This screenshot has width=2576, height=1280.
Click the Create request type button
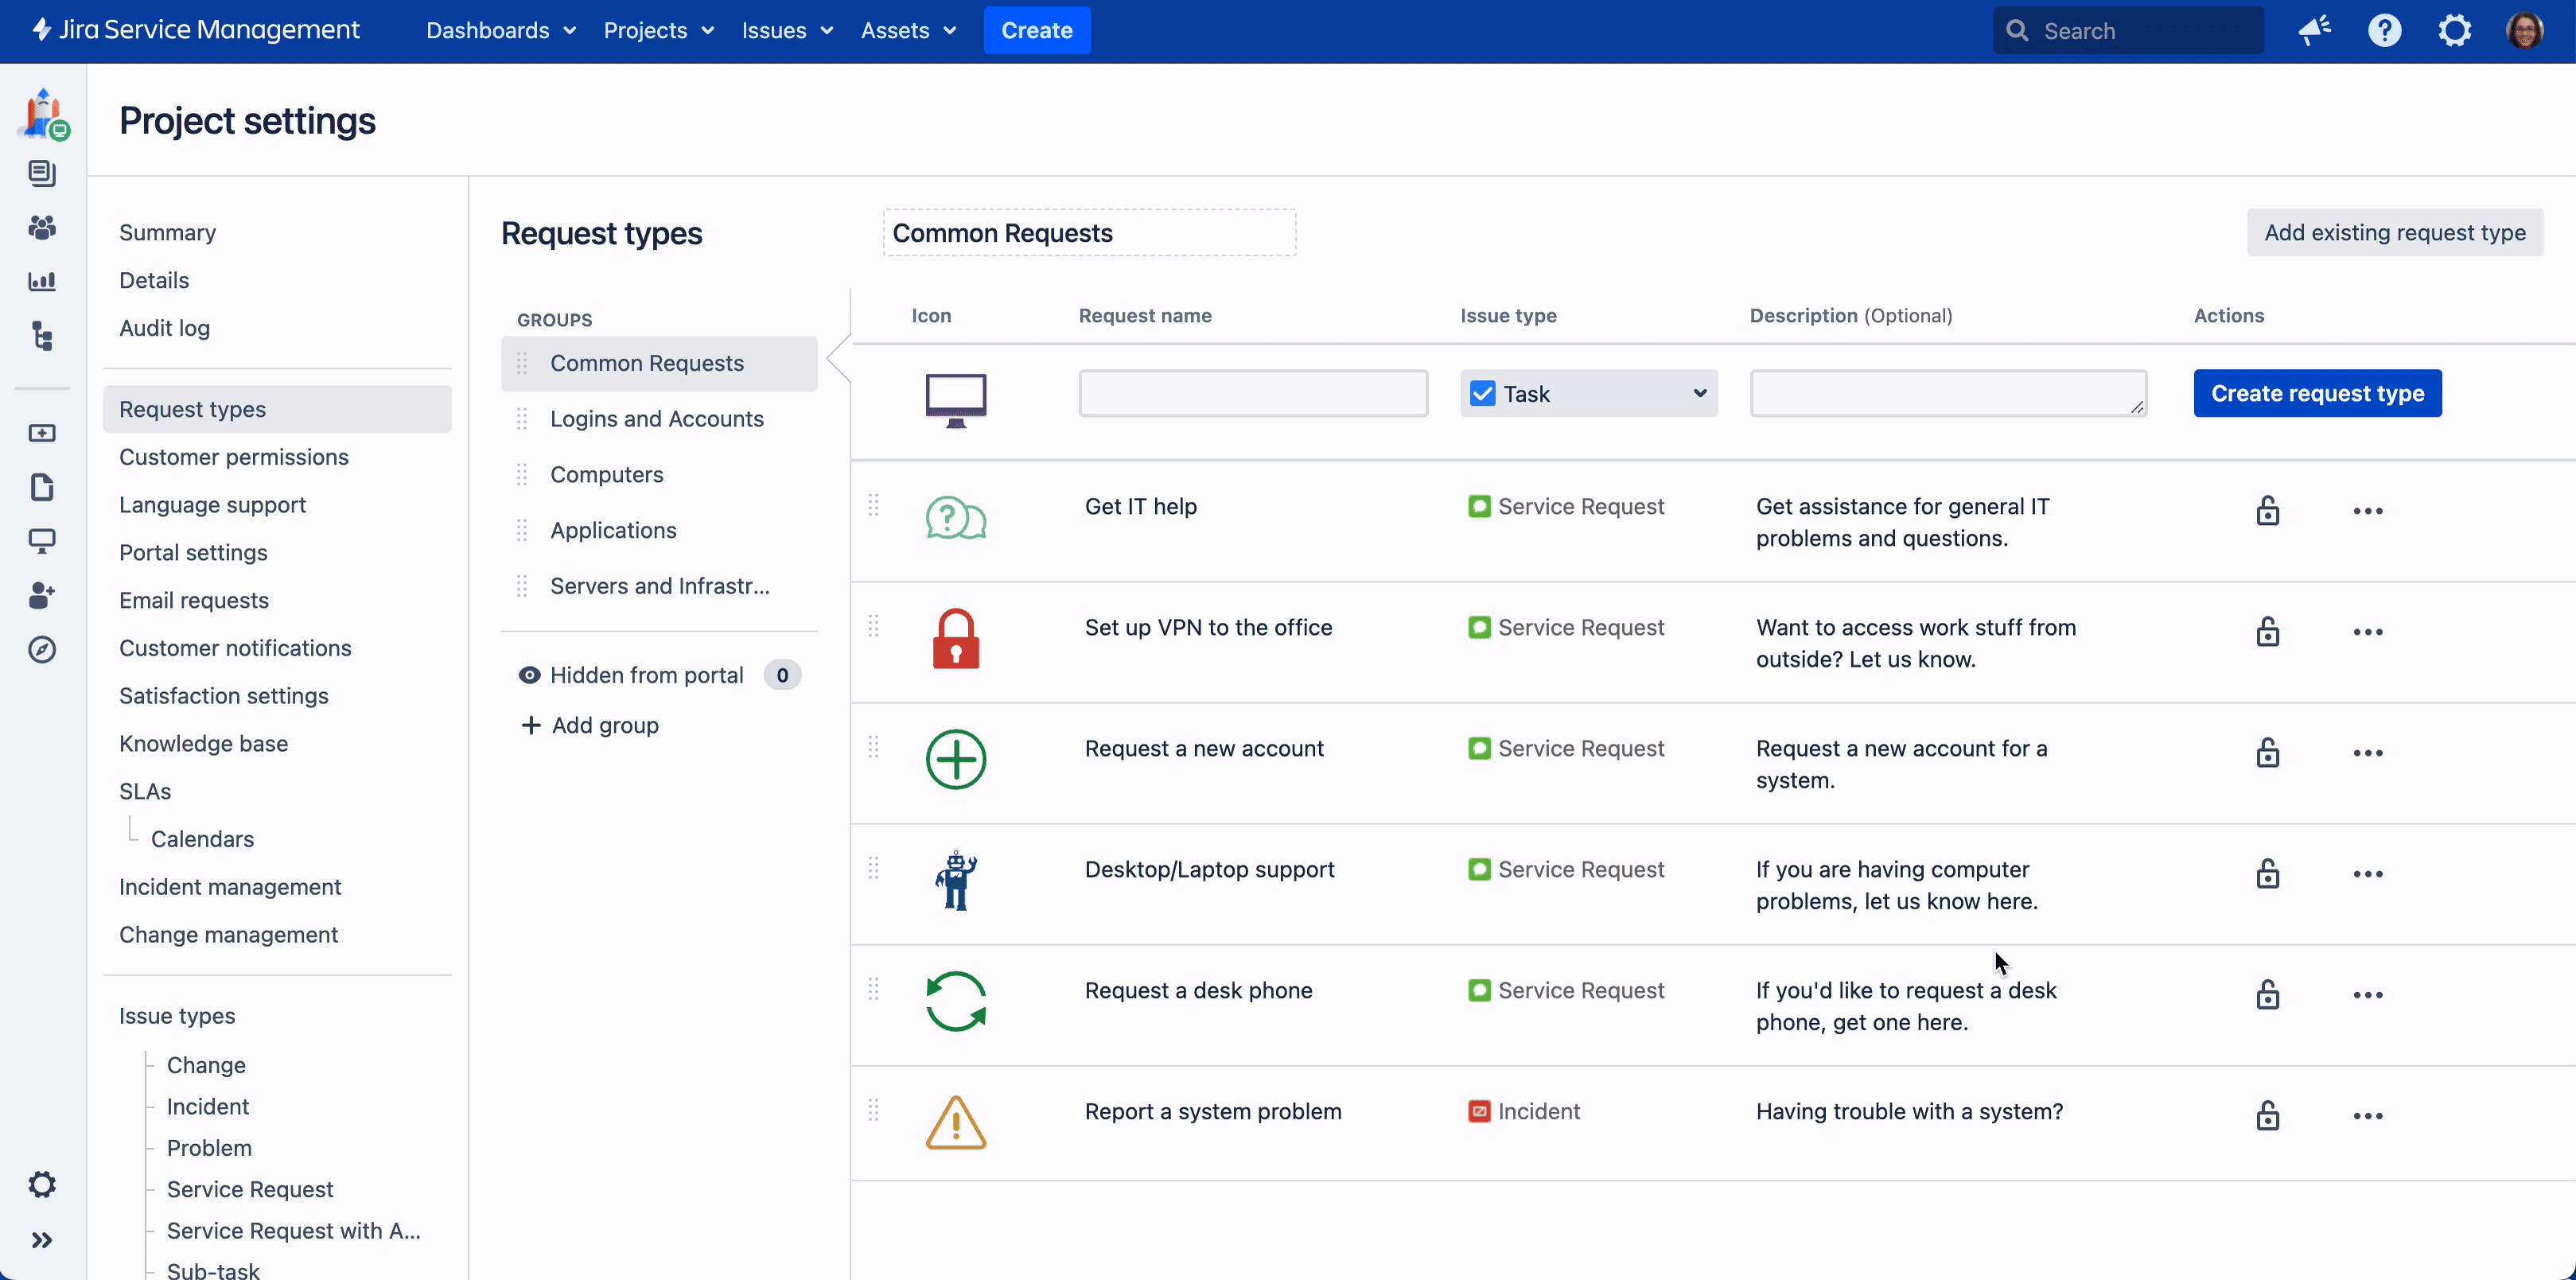(x=2317, y=393)
